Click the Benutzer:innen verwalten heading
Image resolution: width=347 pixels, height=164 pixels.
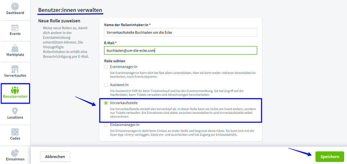(70, 9)
